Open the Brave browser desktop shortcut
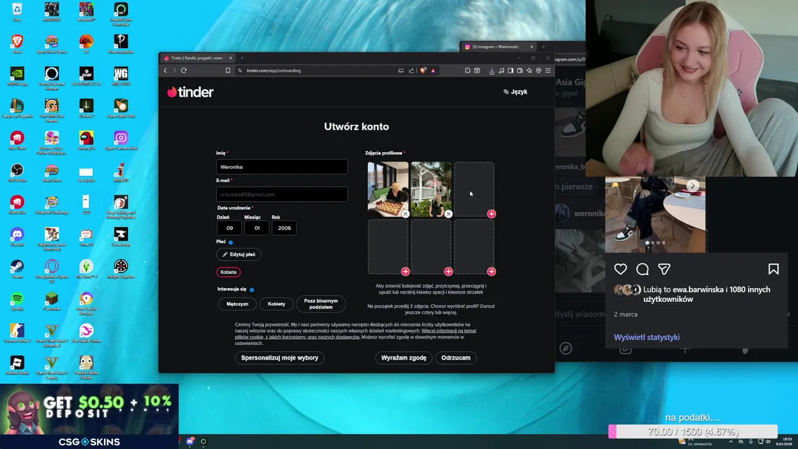 [17, 42]
